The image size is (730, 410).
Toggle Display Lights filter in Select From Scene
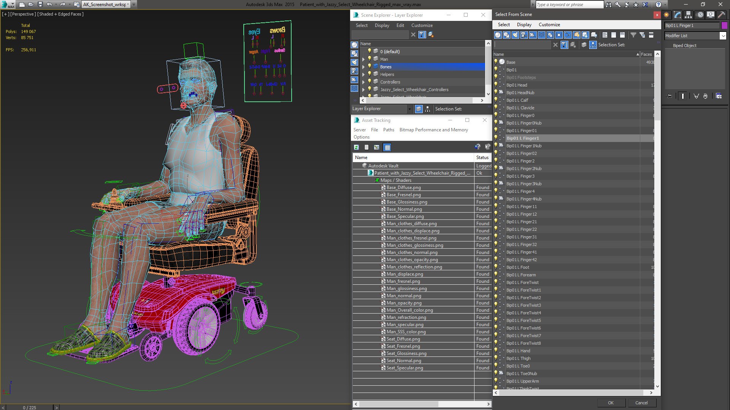(515, 35)
